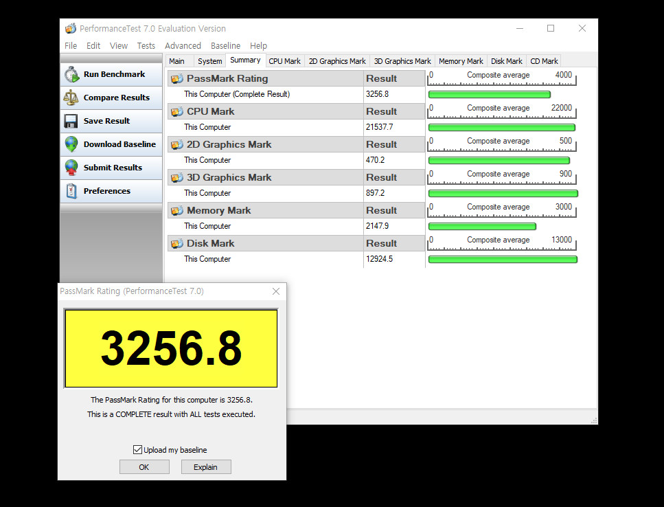Click the Memory Mark header icon
This screenshot has width=664, height=507.
[x=176, y=210]
